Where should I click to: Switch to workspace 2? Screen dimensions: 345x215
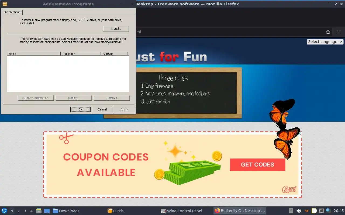coord(18,211)
